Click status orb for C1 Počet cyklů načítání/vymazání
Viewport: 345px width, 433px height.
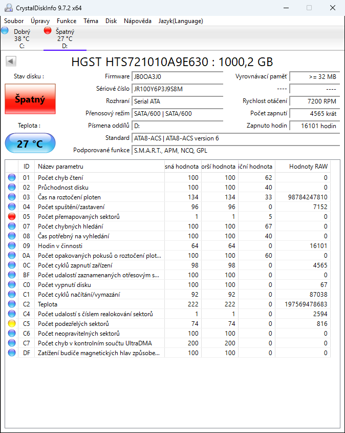(x=12, y=294)
